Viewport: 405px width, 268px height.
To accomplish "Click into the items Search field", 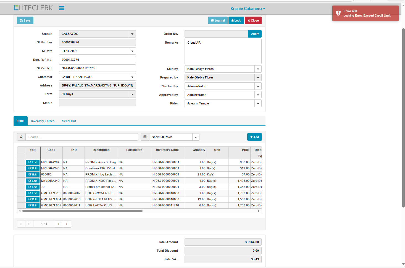I will coord(82,137).
